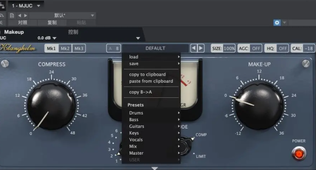Expand the Makeup 0.0 dB dropdown arrow
The height and width of the screenshot is (170, 316).
[55, 38]
